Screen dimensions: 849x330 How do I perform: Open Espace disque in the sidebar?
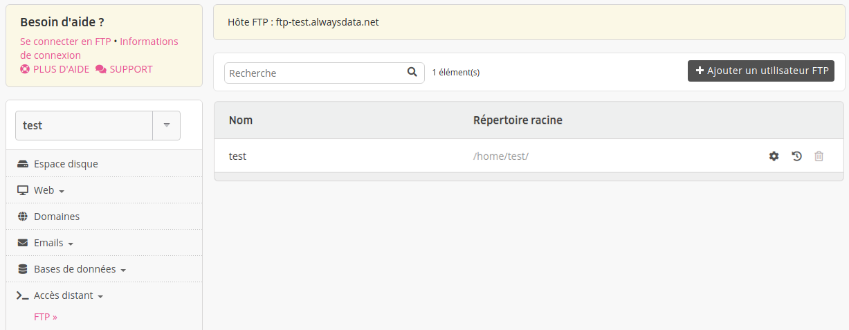(x=66, y=164)
